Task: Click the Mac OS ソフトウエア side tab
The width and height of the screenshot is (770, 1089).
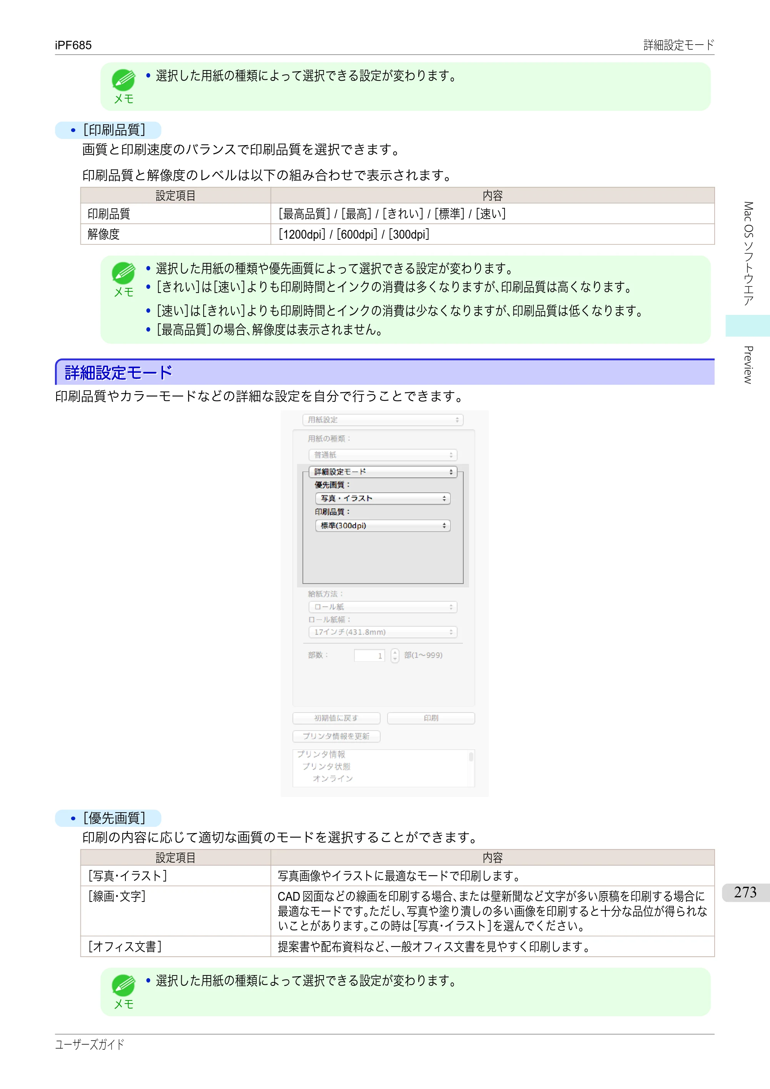Action: (748, 254)
